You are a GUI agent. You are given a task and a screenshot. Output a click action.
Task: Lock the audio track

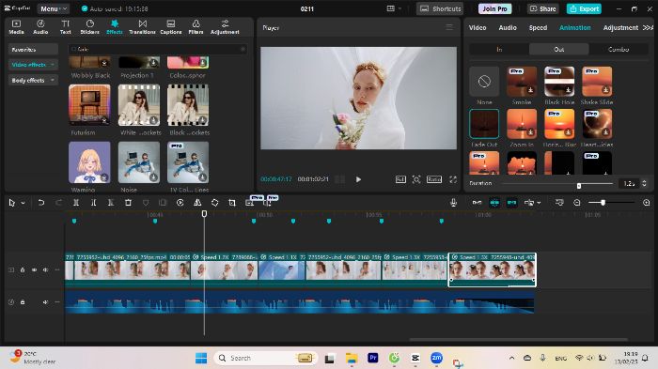23,302
